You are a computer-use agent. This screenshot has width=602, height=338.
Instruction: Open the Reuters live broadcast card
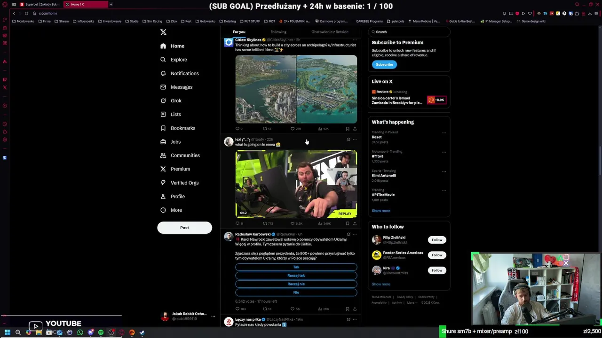[x=409, y=98]
